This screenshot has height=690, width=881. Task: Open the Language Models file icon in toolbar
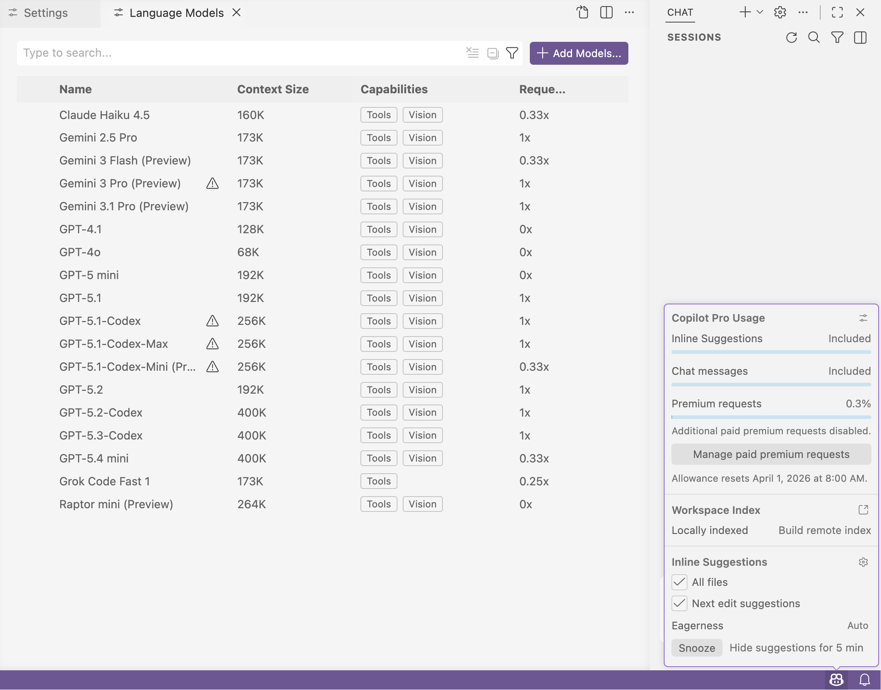click(583, 12)
